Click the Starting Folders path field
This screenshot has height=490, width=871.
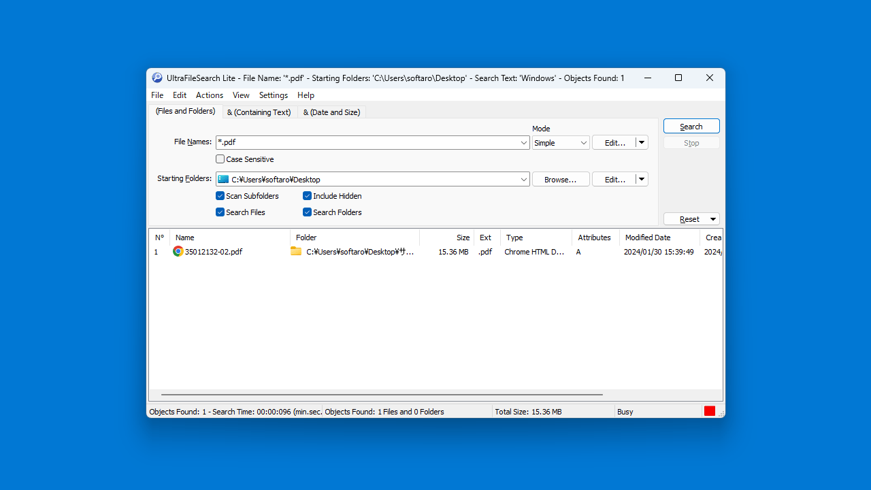(374, 180)
